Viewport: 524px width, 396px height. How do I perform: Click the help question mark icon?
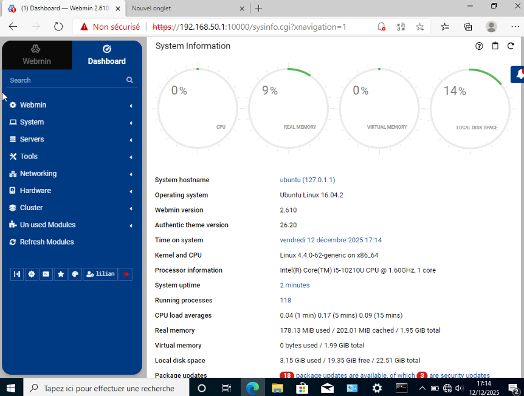pyautogui.click(x=479, y=46)
